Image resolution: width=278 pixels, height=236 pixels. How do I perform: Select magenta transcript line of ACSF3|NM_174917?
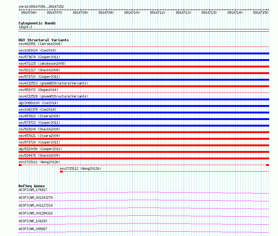tap(144, 193)
